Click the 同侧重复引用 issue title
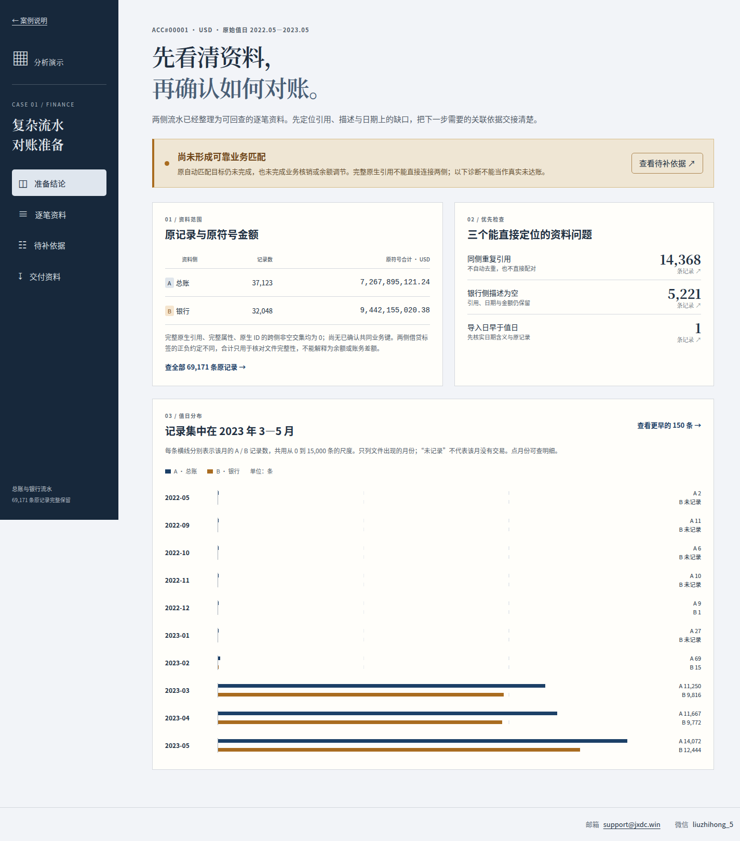The height and width of the screenshot is (841, 740). pyautogui.click(x=489, y=259)
